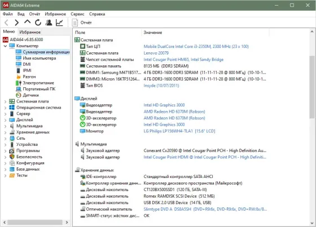This screenshot has width=316, height=227.
Task: Click the Forward navigation arrow
Action: pos(17,23)
